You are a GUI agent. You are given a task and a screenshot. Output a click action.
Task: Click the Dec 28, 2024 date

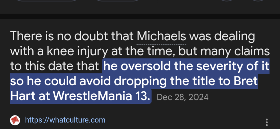click(x=183, y=98)
